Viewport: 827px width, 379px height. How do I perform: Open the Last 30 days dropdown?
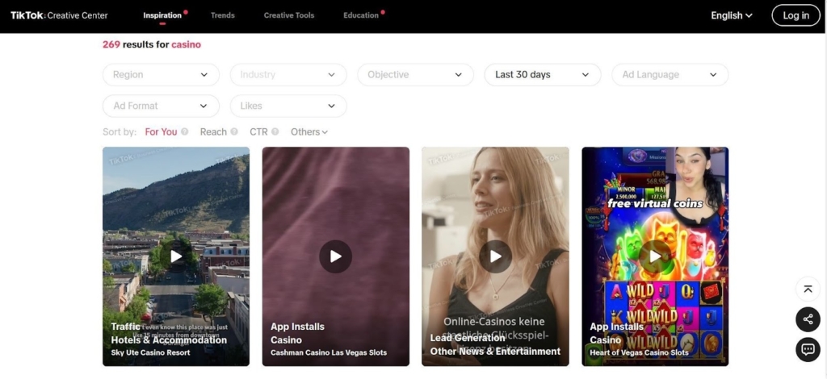pos(542,75)
